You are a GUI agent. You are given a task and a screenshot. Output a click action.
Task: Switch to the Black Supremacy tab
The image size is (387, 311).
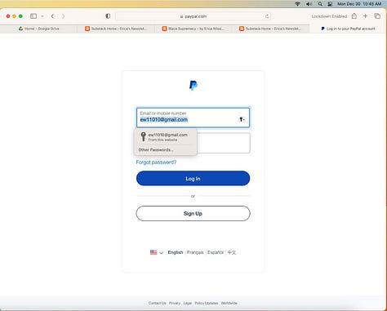point(193,29)
